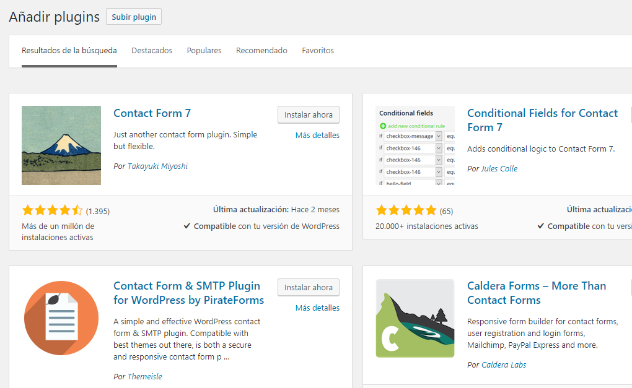The width and height of the screenshot is (632, 388).
Task: Click the 'A simple and effective WordPress' description
Action: 187,339
